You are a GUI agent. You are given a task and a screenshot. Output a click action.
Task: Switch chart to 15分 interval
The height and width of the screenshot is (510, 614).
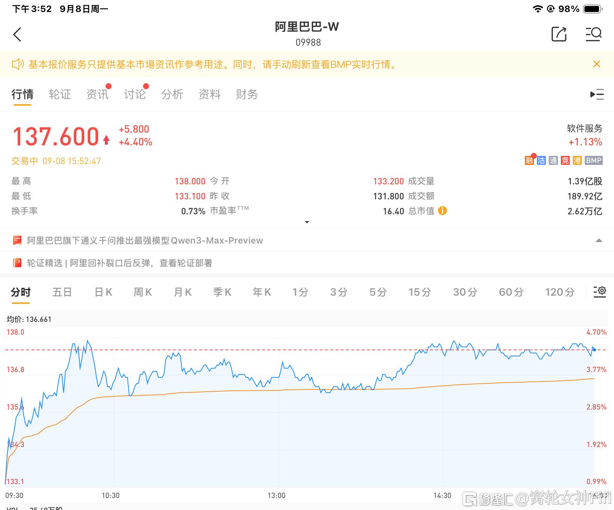tap(419, 292)
